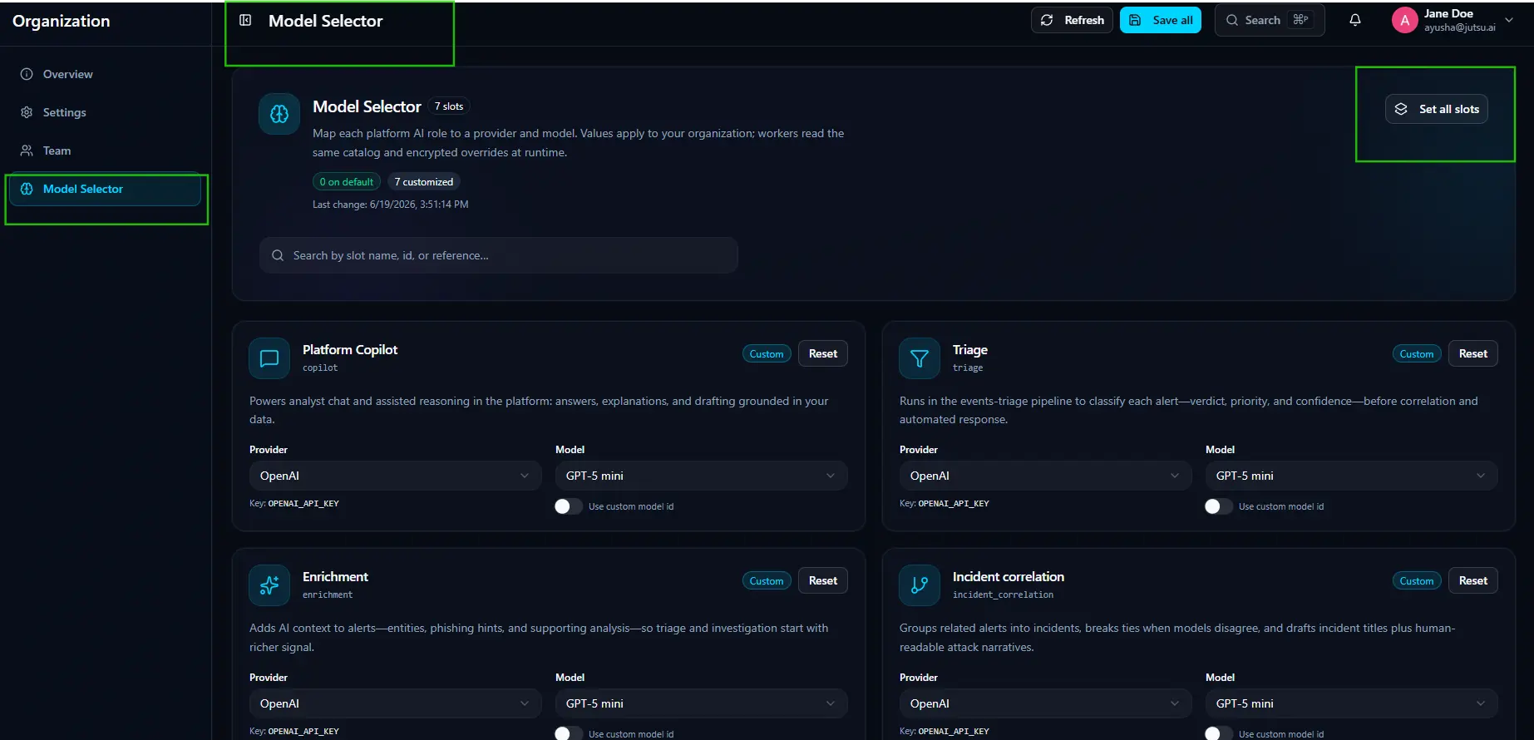Click the Incident correlation branch icon
1534x740 pixels.
click(920, 585)
